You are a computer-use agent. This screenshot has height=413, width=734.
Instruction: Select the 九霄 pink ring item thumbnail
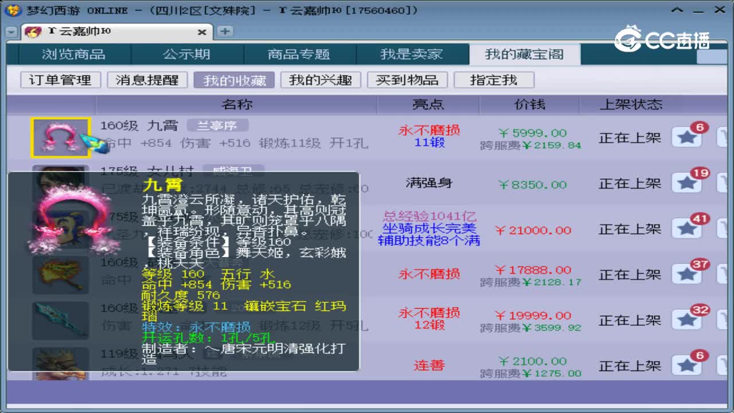61,138
